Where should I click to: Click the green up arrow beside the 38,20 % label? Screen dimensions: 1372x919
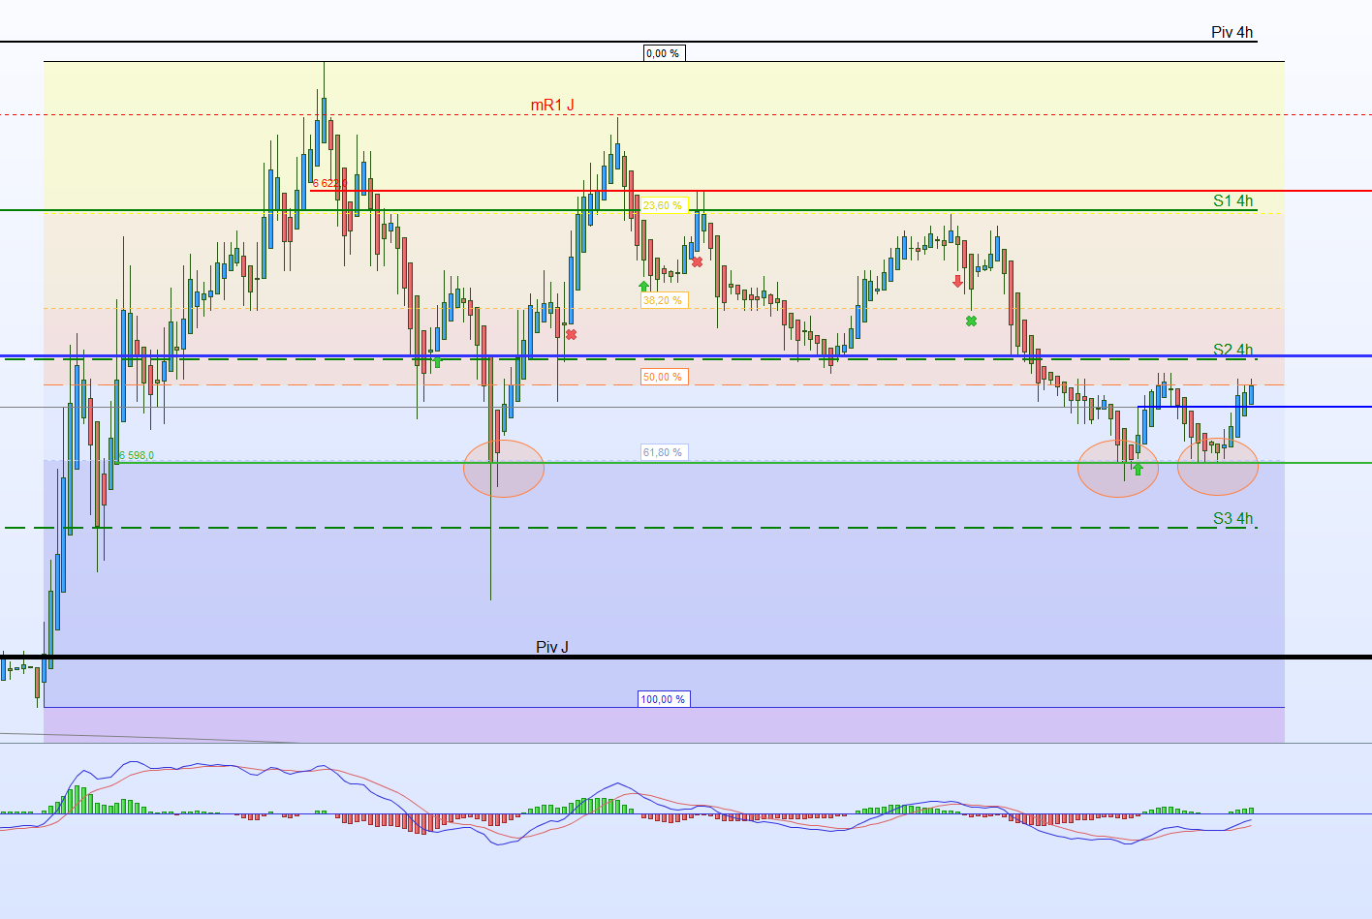tap(643, 286)
